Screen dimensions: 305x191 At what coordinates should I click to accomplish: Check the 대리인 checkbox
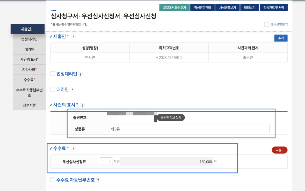tap(52, 89)
